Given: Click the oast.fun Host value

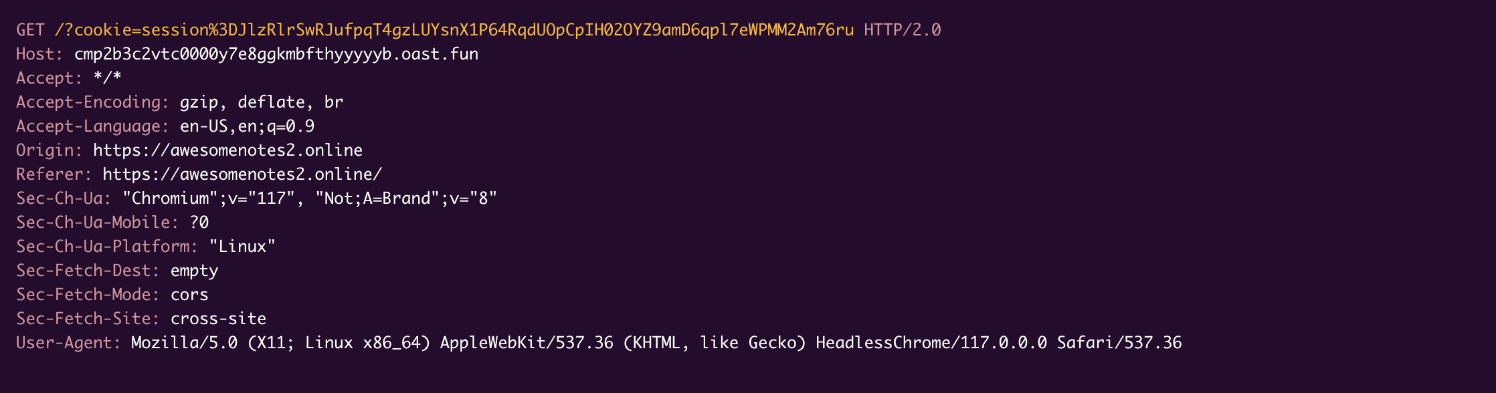Looking at the screenshot, I should coord(276,54).
